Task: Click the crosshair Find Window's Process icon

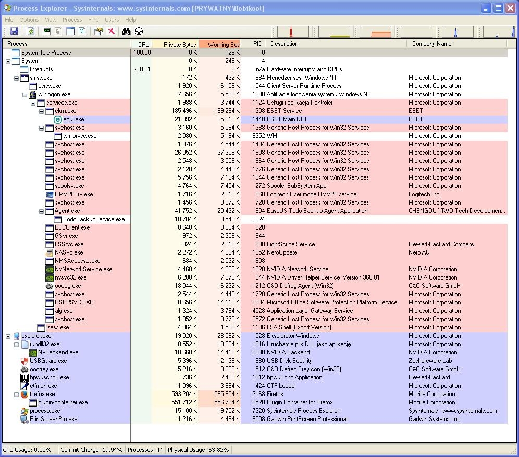Action: (139, 31)
